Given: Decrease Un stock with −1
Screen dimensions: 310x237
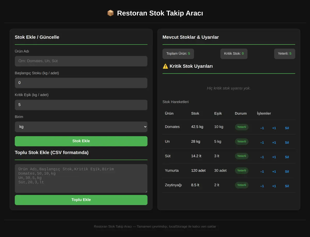Looking at the screenshot, I should (262, 142).
